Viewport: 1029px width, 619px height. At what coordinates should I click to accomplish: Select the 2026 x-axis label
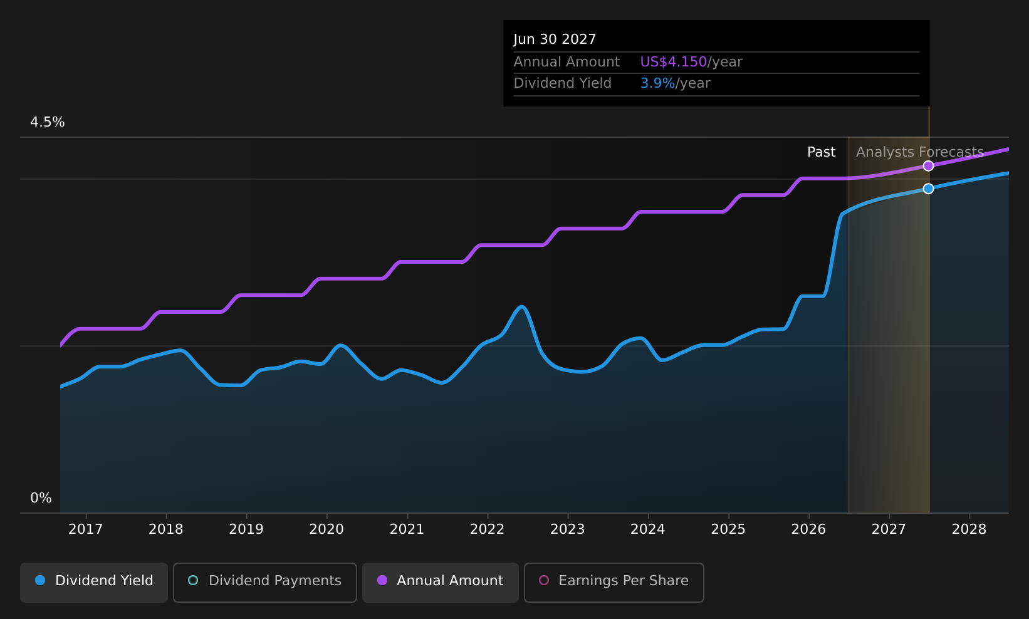[808, 529]
